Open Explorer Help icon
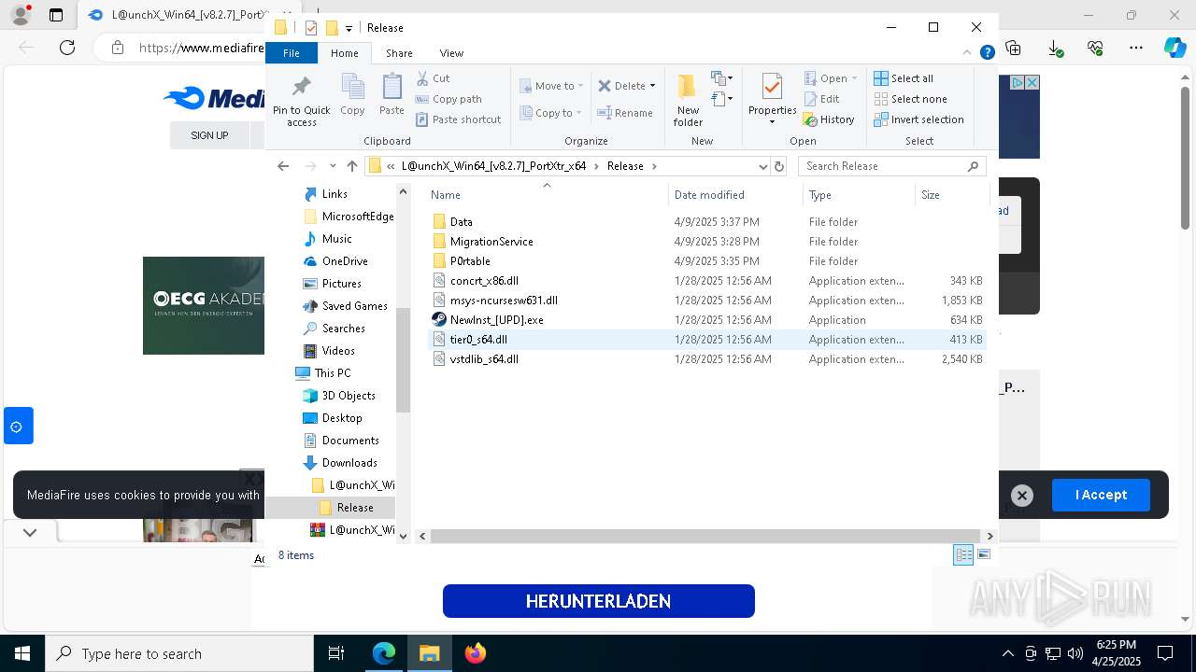Image resolution: width=1196 pixels, height=672 pixels. pos(987,53)
